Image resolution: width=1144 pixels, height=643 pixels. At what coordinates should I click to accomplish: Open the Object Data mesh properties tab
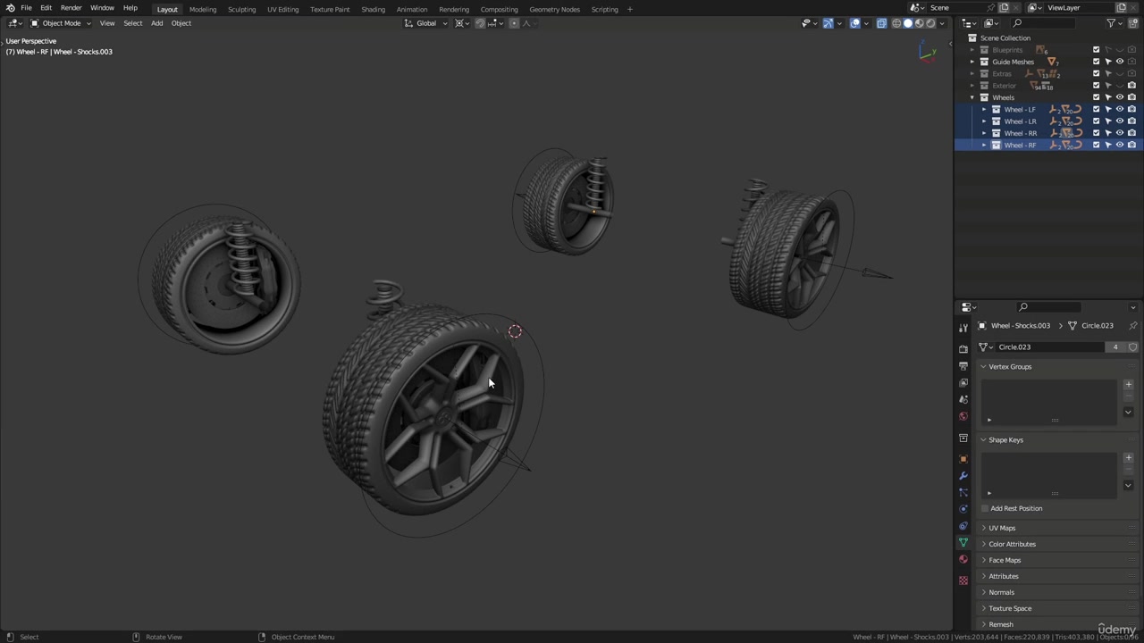pyautogui.click(x=963, y=543)
